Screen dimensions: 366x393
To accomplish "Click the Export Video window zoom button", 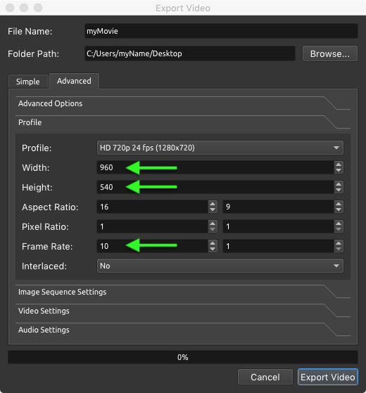I will pyautogui.click(x=38, y=8).
